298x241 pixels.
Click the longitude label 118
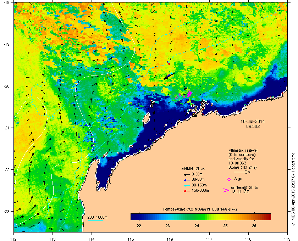(248, 239)
